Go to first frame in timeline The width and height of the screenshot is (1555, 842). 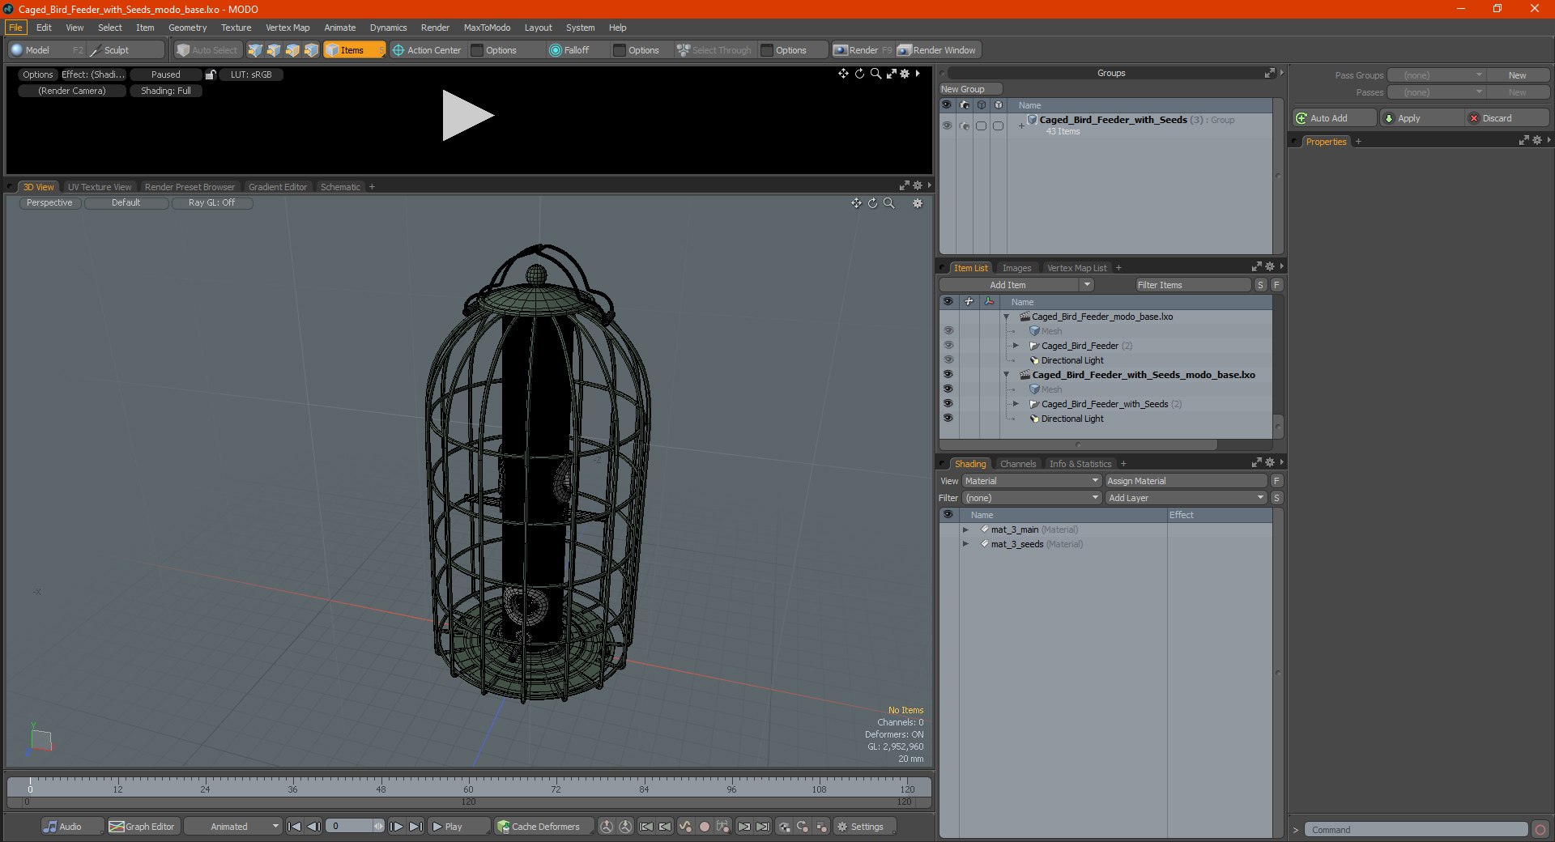(x=295, y=827)
